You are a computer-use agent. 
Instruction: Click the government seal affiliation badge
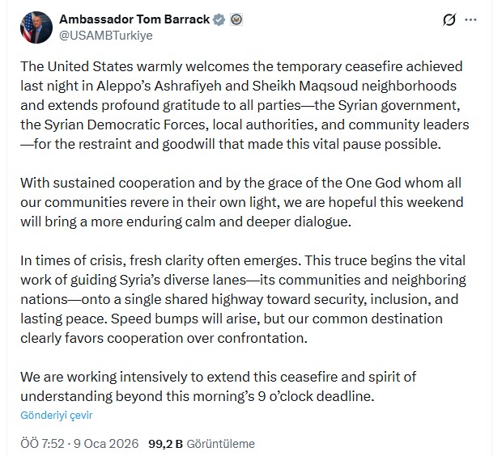(236, 19)
